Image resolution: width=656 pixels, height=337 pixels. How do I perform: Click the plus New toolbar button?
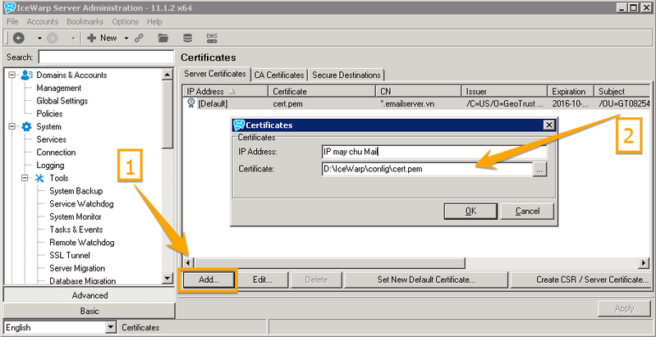click(x=102, y=39)
